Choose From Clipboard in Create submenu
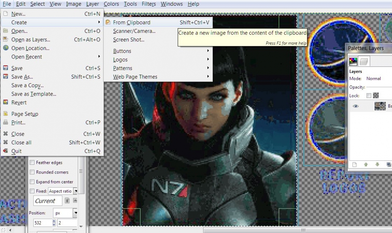The width and height of the screenshot is (392, 233). pyautogui.click(x=132, y=23)
